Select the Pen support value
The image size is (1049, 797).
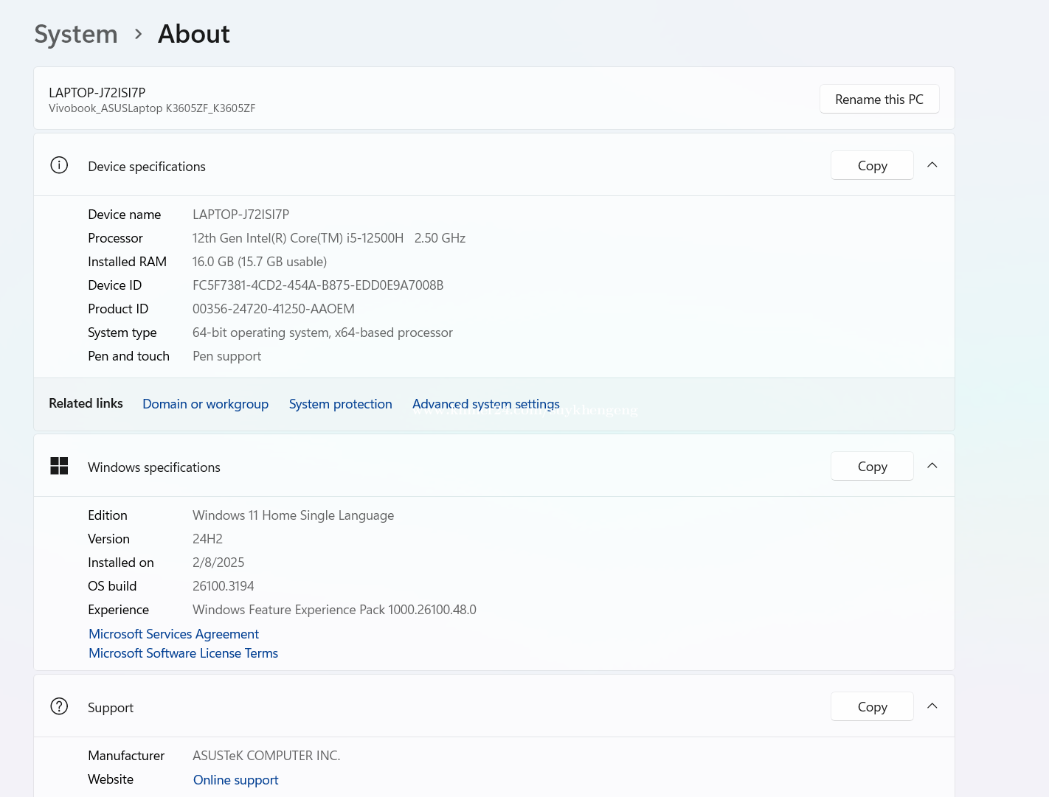(226, 356)
